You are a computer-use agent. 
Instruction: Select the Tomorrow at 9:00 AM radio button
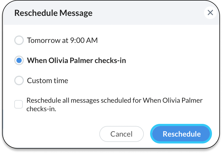19,40
